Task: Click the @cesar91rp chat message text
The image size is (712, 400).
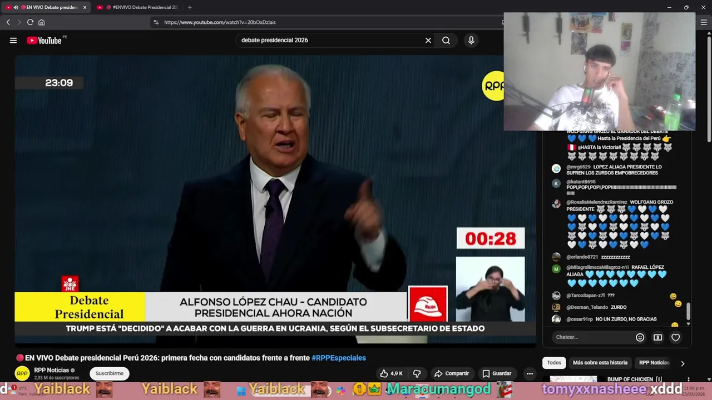Action: pos(626,319)
